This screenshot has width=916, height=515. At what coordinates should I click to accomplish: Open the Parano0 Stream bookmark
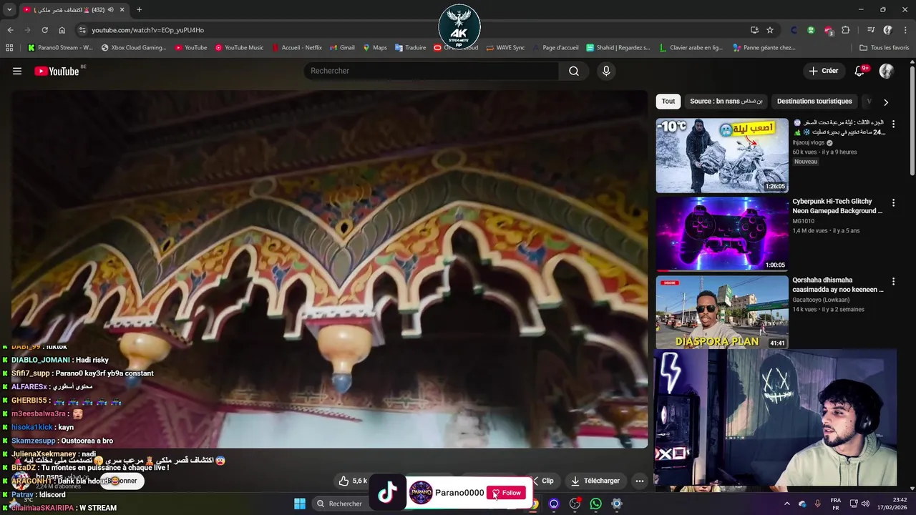[x=60, y=48]
